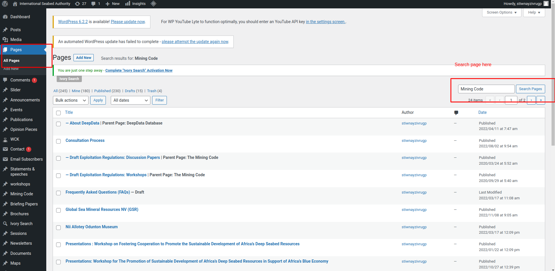
Task: Click the Events pin icon
Action: coord(5,110)
